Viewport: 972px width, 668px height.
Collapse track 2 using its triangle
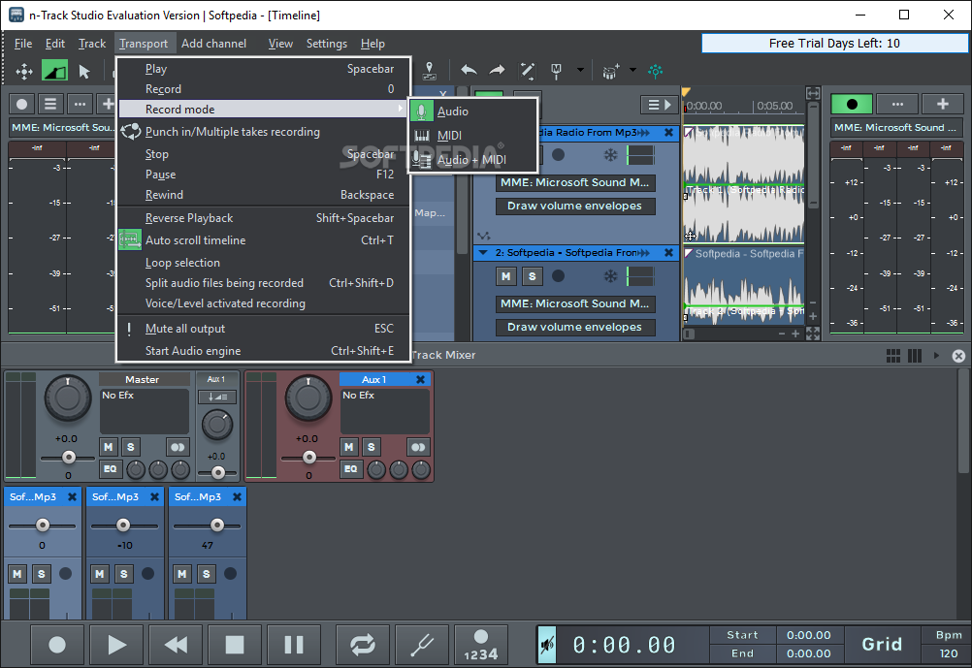point(483,253)
